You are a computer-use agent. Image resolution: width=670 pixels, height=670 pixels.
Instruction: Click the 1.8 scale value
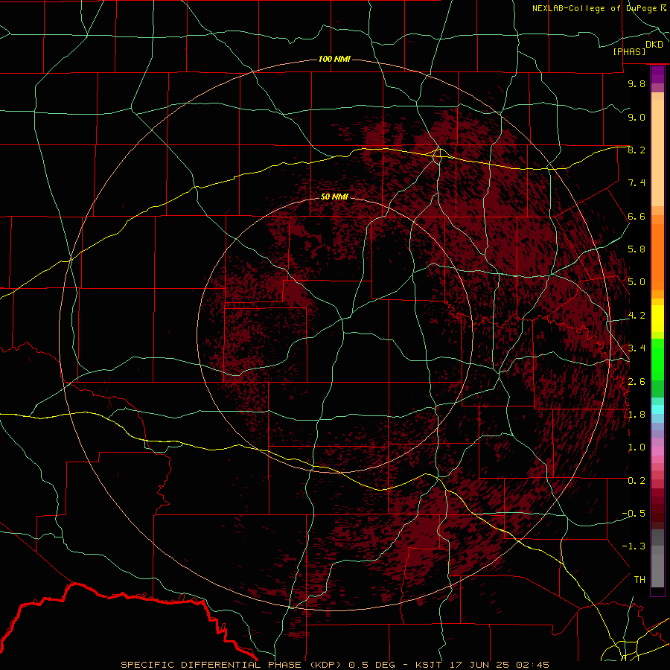point(636,415)
